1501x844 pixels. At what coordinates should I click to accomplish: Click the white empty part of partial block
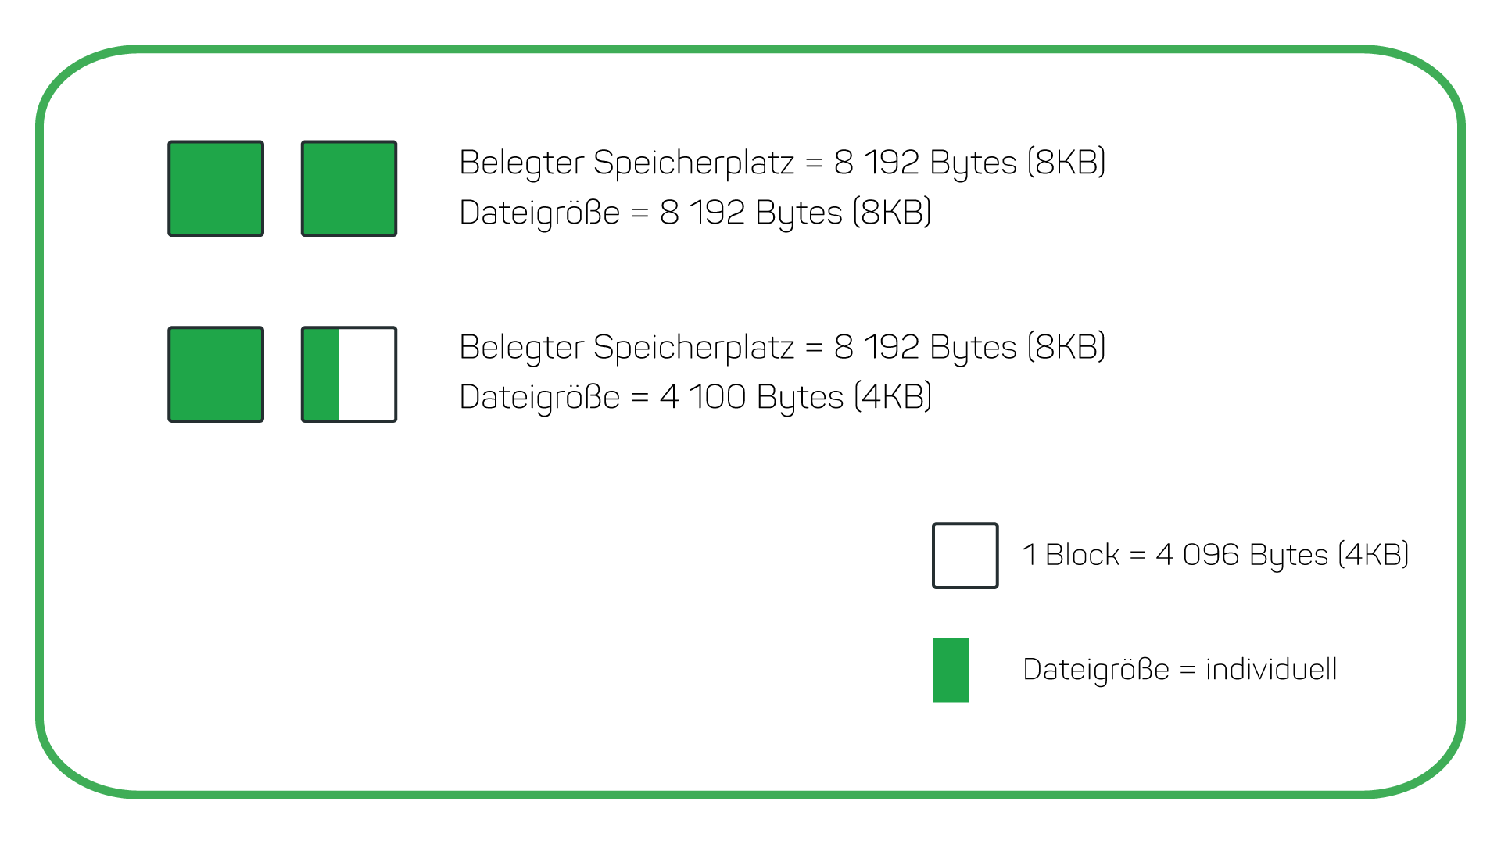pyautogui.click(x=367, y=374)
